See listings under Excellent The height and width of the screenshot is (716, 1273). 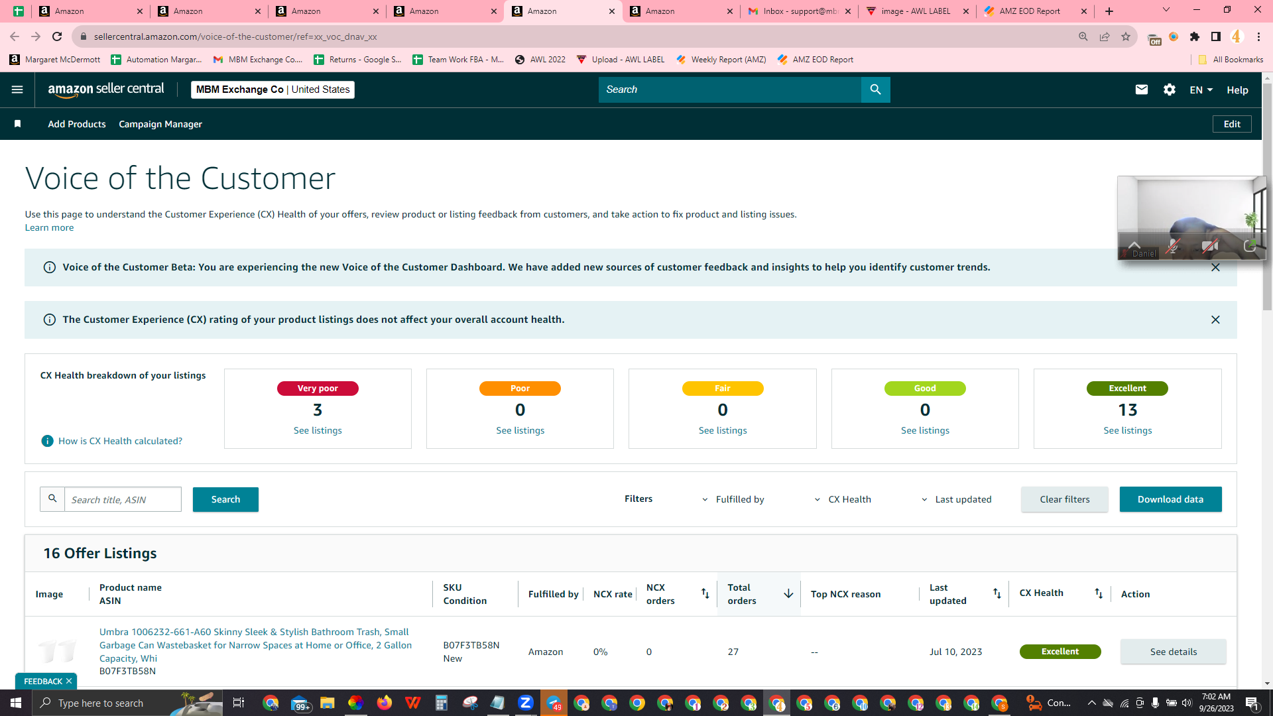(1127, 430)
